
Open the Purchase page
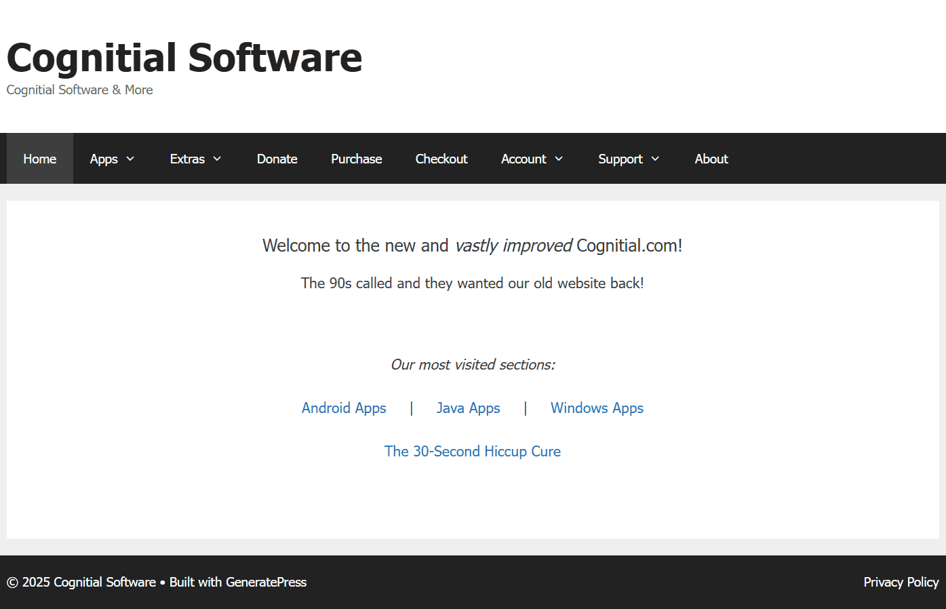coord(356,159)
